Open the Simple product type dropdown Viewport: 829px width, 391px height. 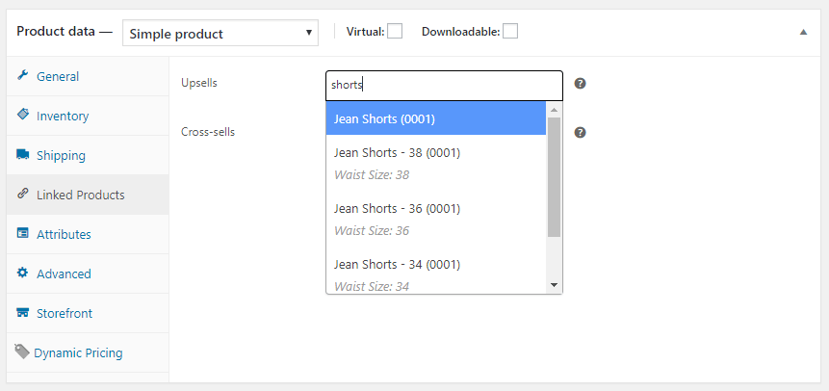point(220,34)
